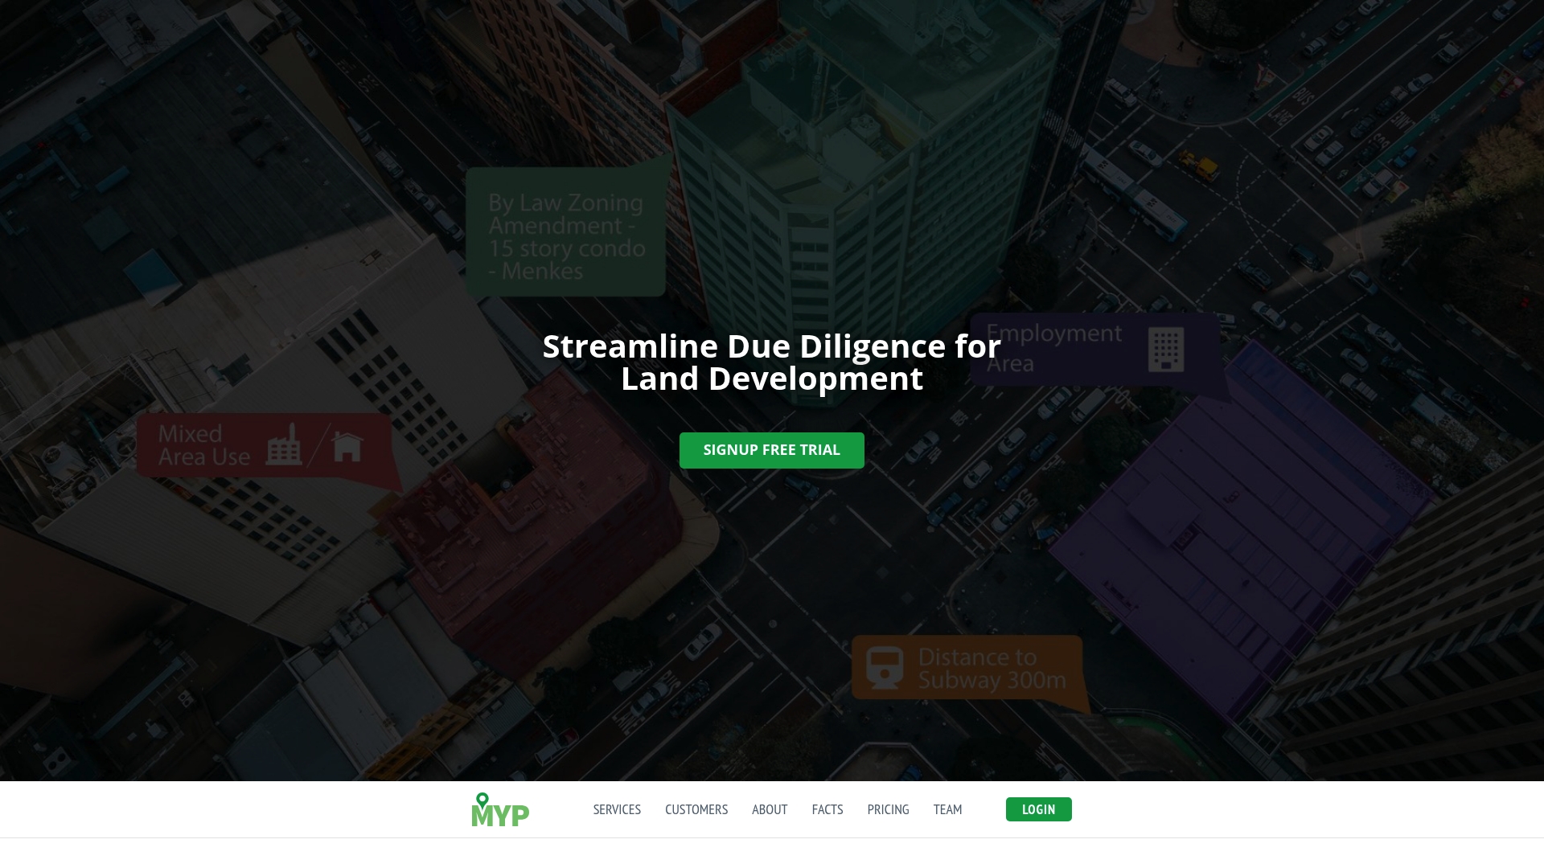Open the About page link
The width and height of the screenshot is (1544, 868).
coord(770,809)
